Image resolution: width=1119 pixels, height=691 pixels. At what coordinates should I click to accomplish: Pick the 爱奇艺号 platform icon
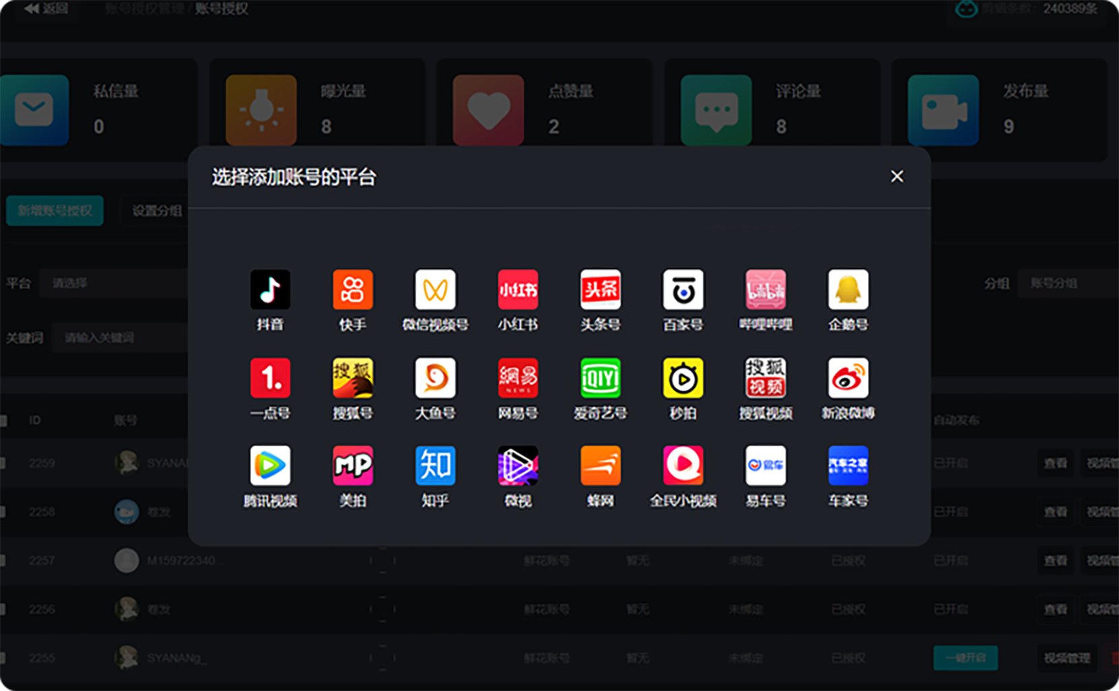601,378
